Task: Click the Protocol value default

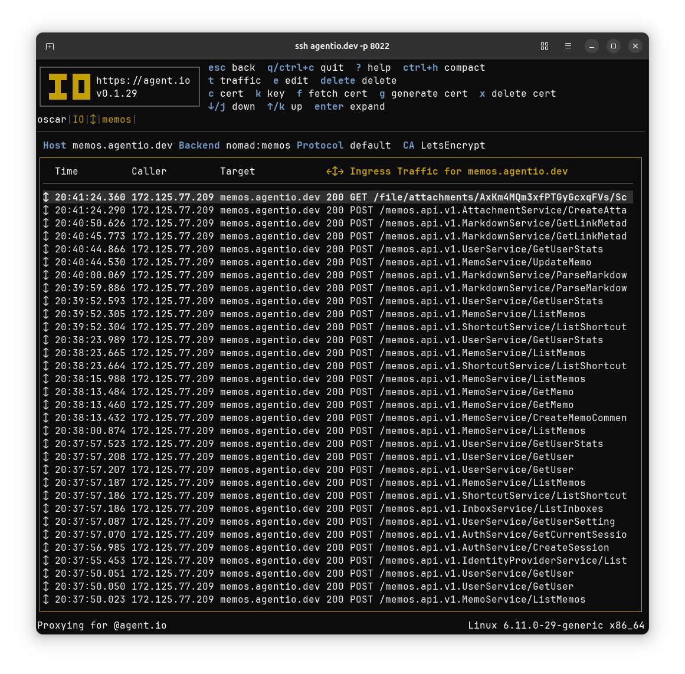Action: 370,146
